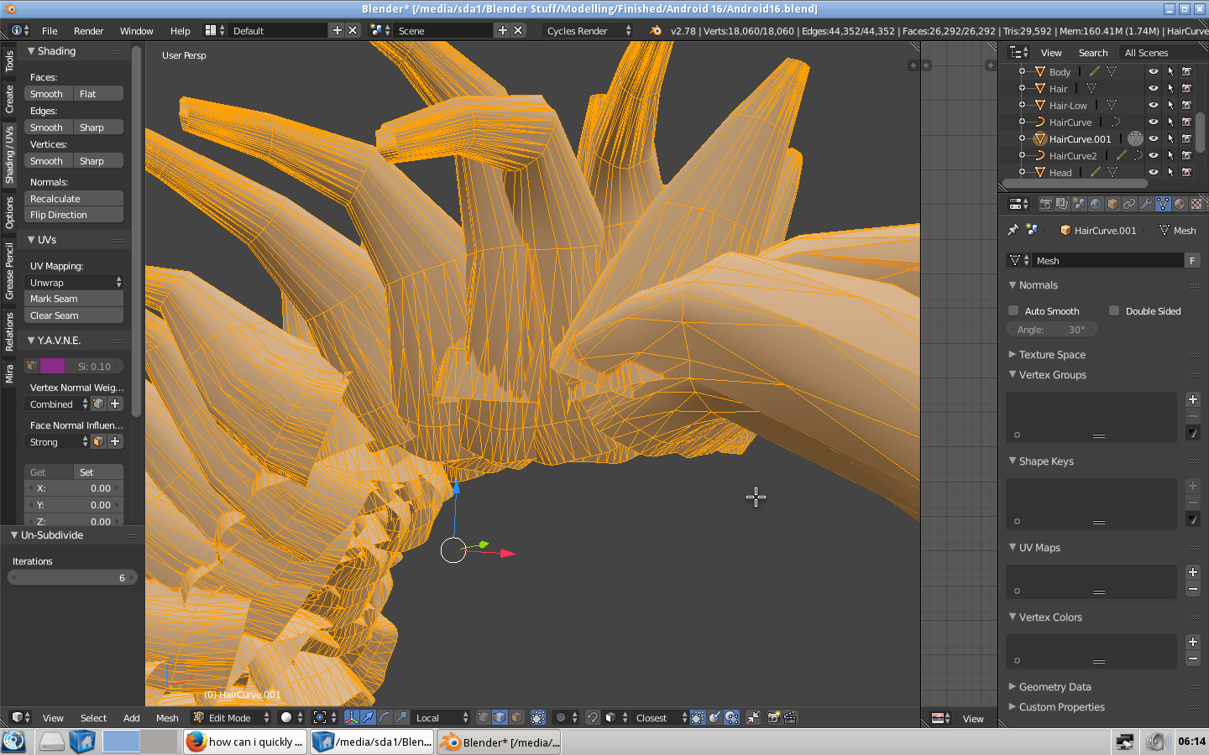
Task: Open the Edit Mode dropdown
Action: pos(231,717)
